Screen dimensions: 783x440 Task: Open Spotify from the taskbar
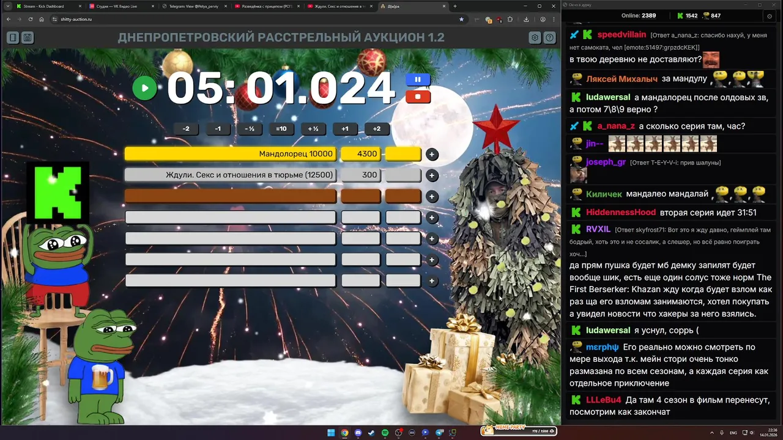tap(385, 433)
